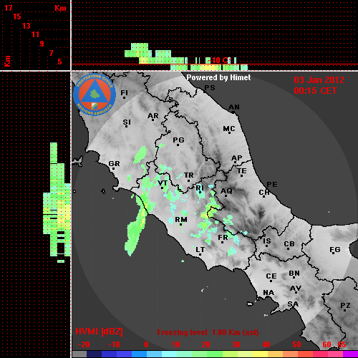Click the SI city label on the map
Screen dimensions: 358x358
click(x=127, y=122)
